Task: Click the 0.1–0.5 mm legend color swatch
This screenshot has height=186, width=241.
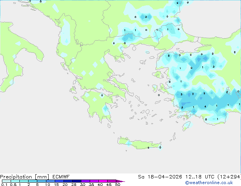Action: [x=6, y=181]
